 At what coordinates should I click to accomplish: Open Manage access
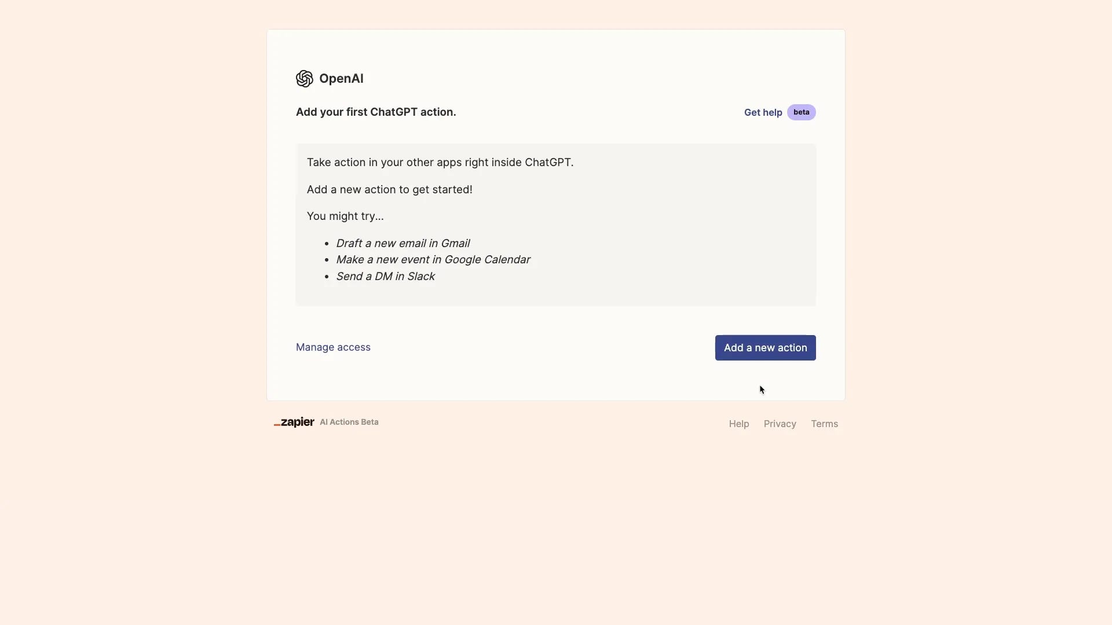(x=333, y=347)
